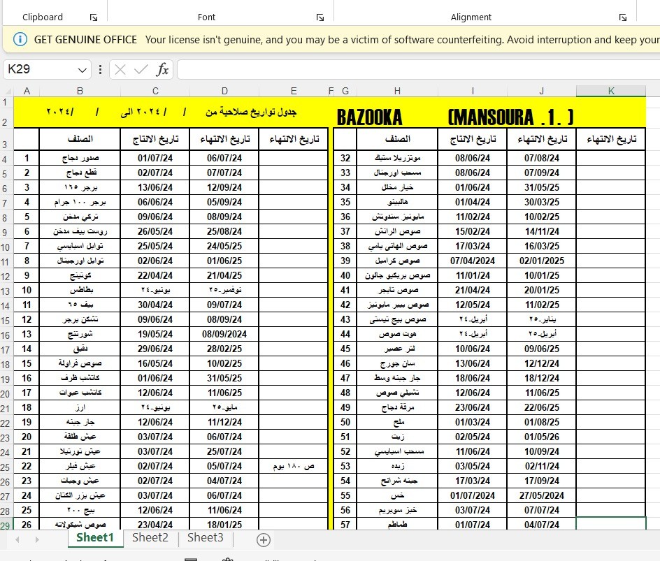This screenshot has width=660, height=561.
Task: Click the formula bar resize dots handle
Action: 100,69
